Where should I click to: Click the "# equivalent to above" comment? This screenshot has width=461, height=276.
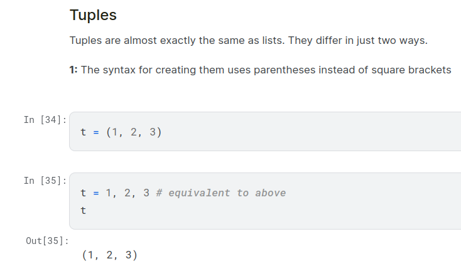pyautogui.click(x=220, y=193)
